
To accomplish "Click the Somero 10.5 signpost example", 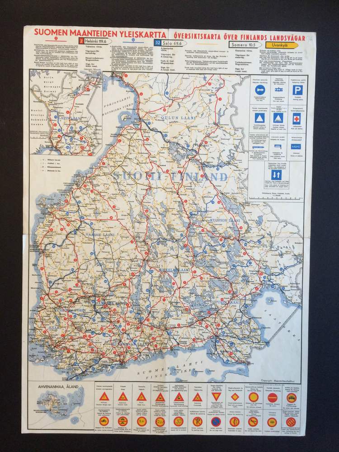I will [x=245, y=44].
